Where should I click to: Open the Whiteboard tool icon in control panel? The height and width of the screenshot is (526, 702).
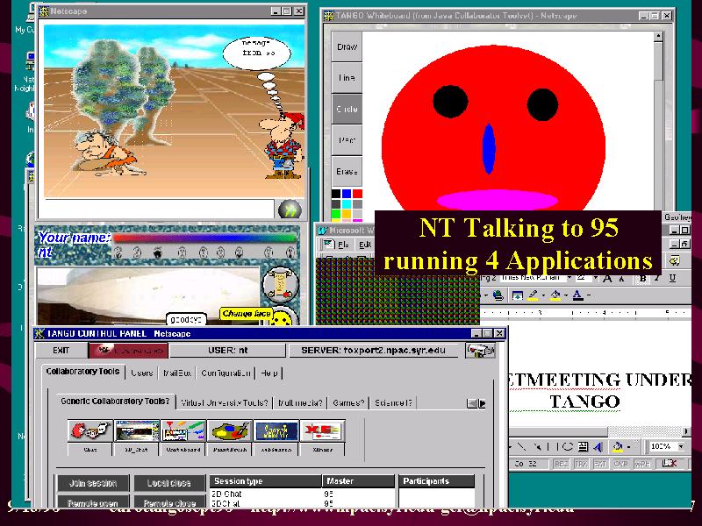pyautogui.click(x=183, y=430)
